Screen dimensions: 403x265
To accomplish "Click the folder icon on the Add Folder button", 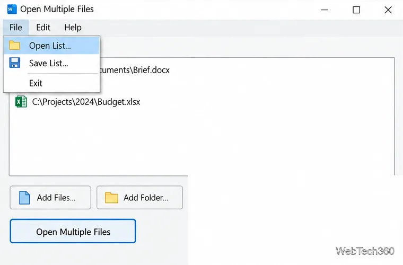I will coord(111,198).
